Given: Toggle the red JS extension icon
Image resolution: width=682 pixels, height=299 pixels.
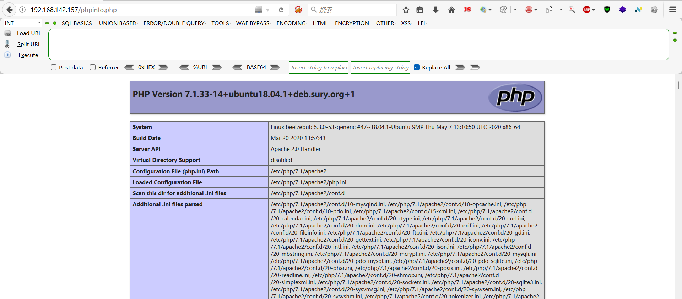Looking at the screenshot, I should 467,10.
